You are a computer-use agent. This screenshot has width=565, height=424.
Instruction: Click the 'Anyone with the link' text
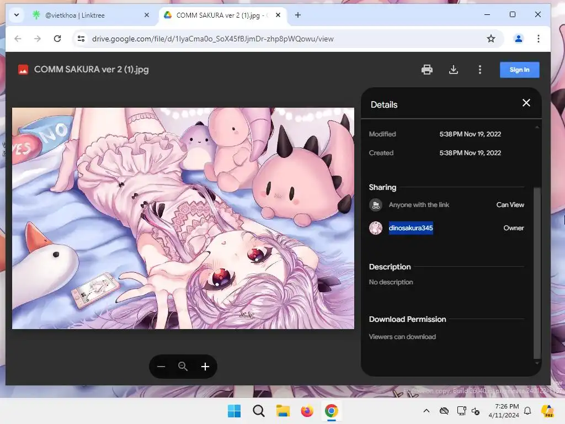pyautogui.click(x=419, y=205)
